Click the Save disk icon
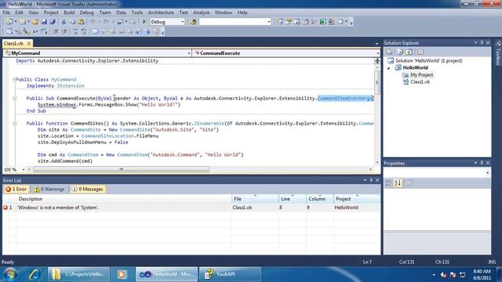This screenshot has width=502, height=282. [44, 22]
